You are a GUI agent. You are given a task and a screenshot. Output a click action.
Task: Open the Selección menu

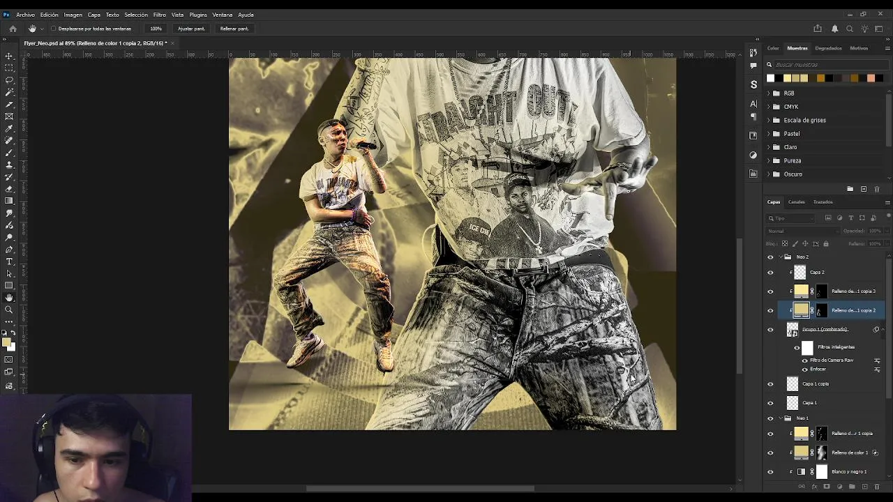click(x=136, y=15)
